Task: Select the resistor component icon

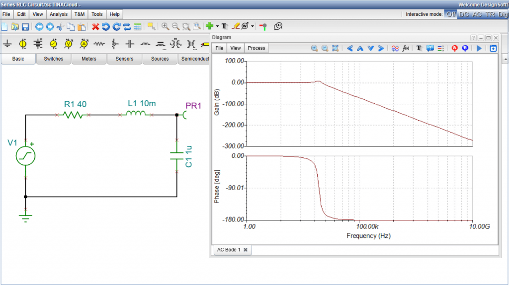Action: tap(99, 44)
